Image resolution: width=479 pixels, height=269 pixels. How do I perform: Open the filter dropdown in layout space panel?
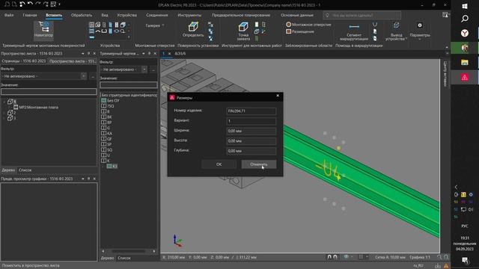pyautogui.click(x=83, y=76)
